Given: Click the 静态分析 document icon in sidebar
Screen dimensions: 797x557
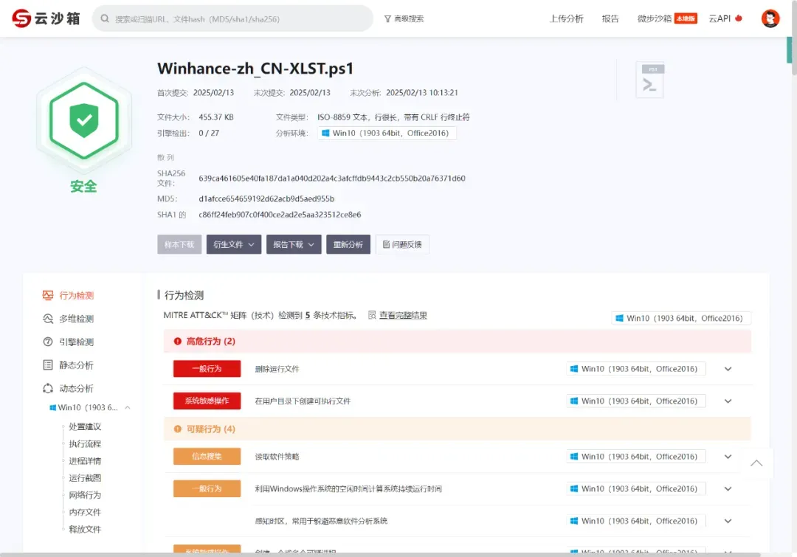Looking at the screenshot, I should [x=48, y=365].
